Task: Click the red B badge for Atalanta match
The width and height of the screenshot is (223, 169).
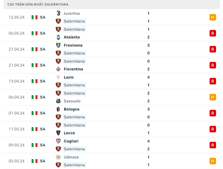Action: click(213, 33)
